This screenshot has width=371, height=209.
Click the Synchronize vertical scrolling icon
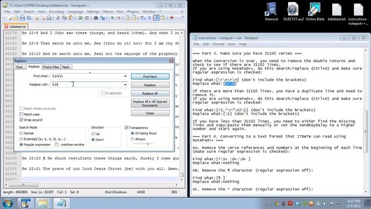(x=128, y=18)
